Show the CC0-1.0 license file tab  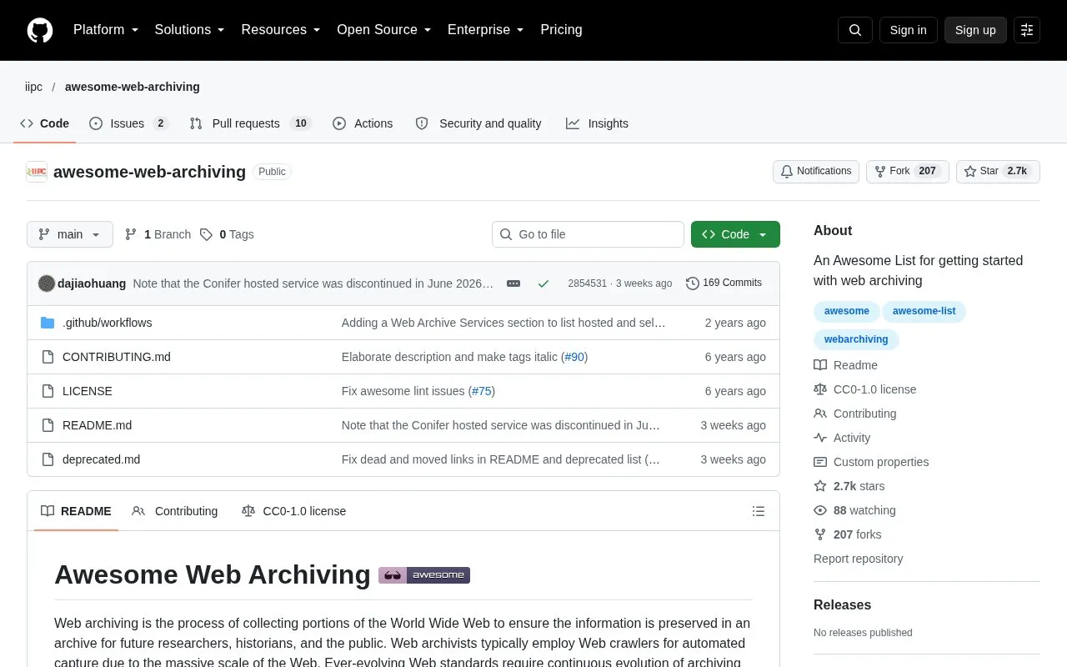click(293, 511)
